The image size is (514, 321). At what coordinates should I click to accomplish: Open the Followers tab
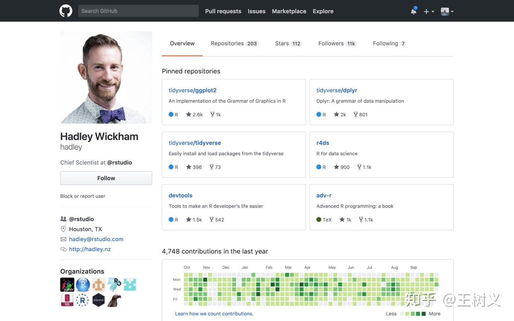click(x=337, y=43)
